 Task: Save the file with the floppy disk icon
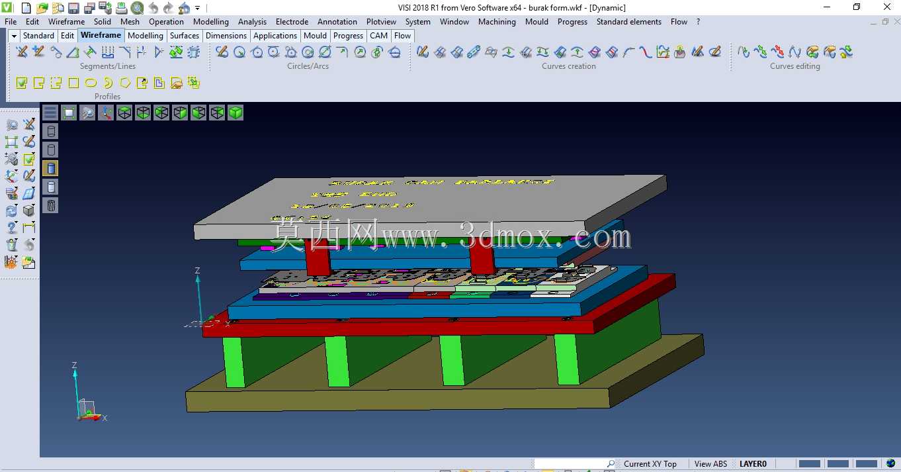pyautogui.click(x=74, y=8)
